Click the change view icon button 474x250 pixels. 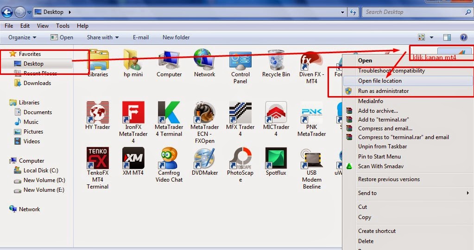coord(421,37)
